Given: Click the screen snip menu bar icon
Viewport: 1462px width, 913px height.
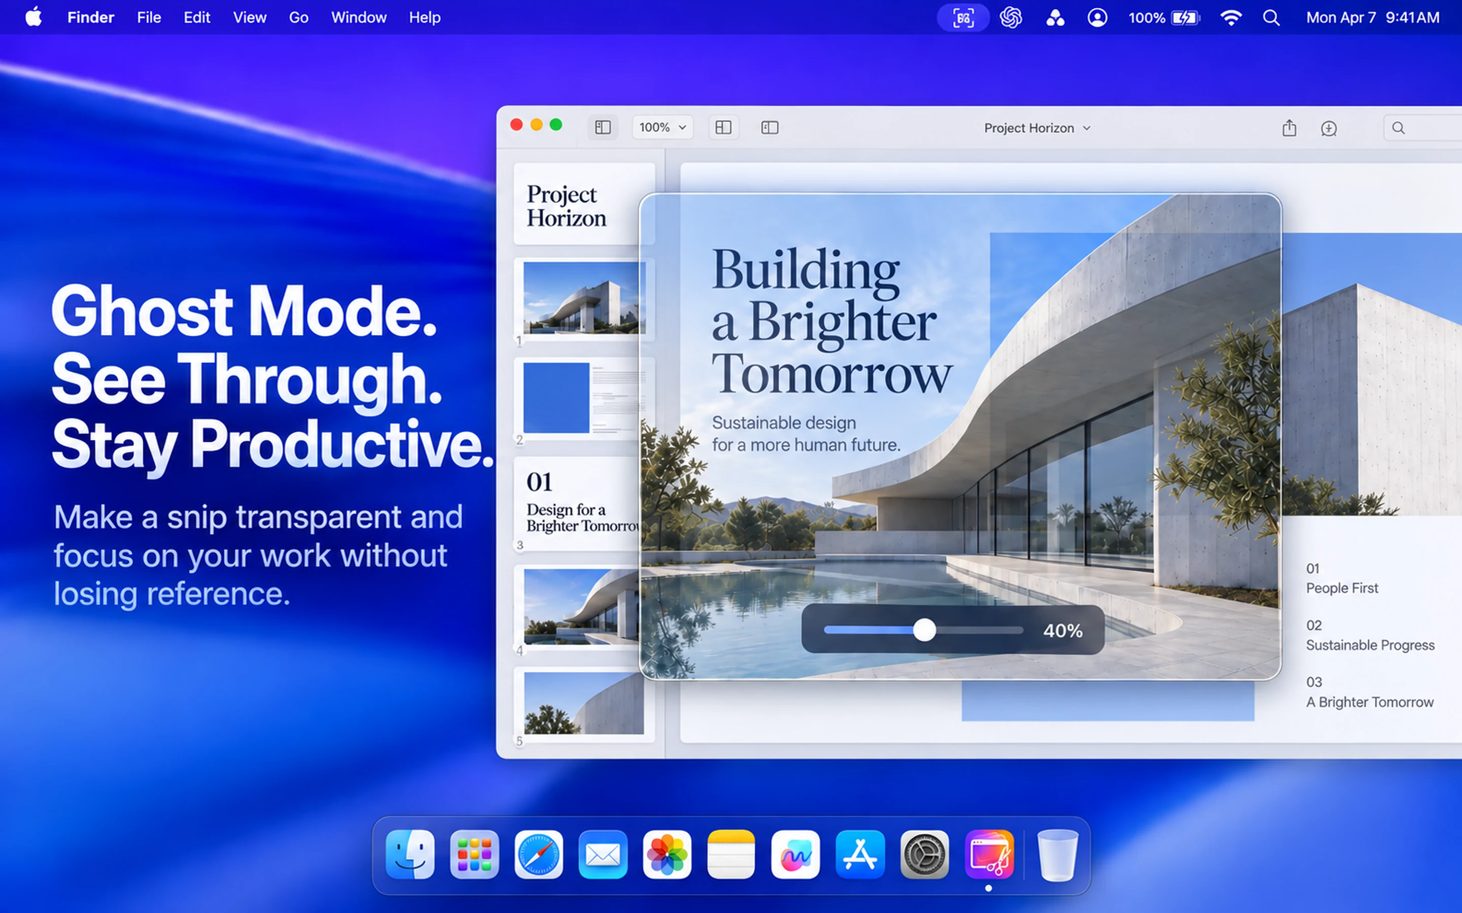Looking at the screenshot, I should point(963,18).
